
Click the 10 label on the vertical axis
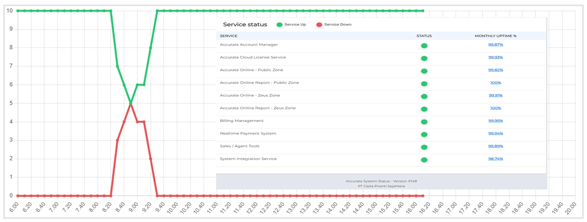(9, 11)
